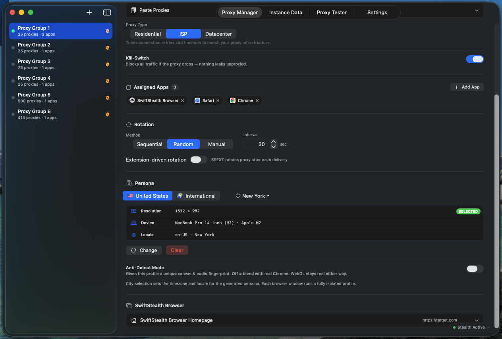Open the Settings tab
Viewport: 502px width, 339px height.
pos(377,12)
